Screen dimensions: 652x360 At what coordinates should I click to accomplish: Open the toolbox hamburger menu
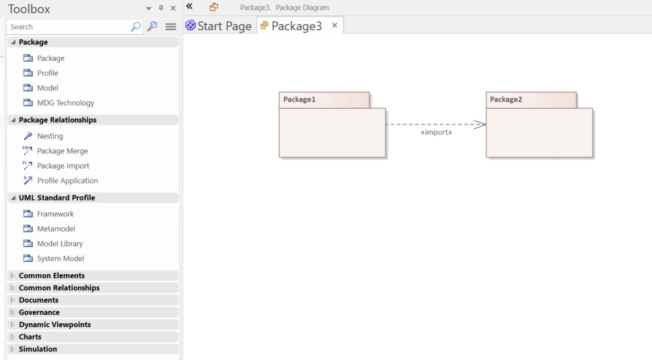(x=171, y=27)
